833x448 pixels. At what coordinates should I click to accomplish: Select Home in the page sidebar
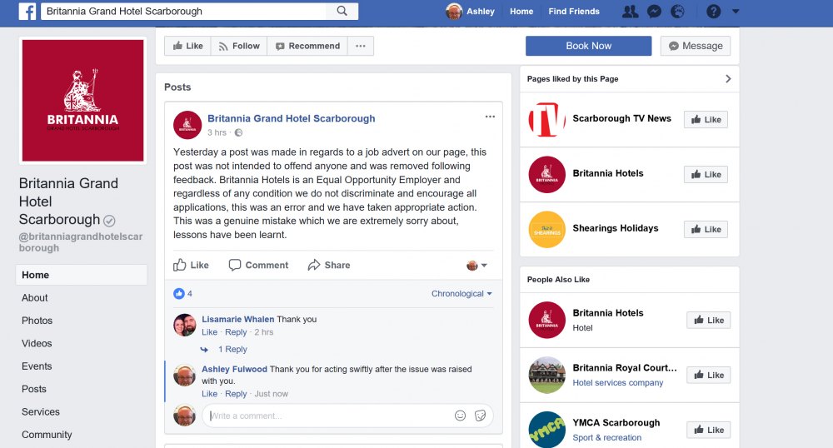coord(82,275)
